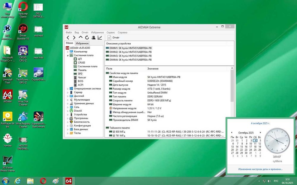Collapse the Системная плата tree node
The image size is (297, 185).
coord(68,55)
